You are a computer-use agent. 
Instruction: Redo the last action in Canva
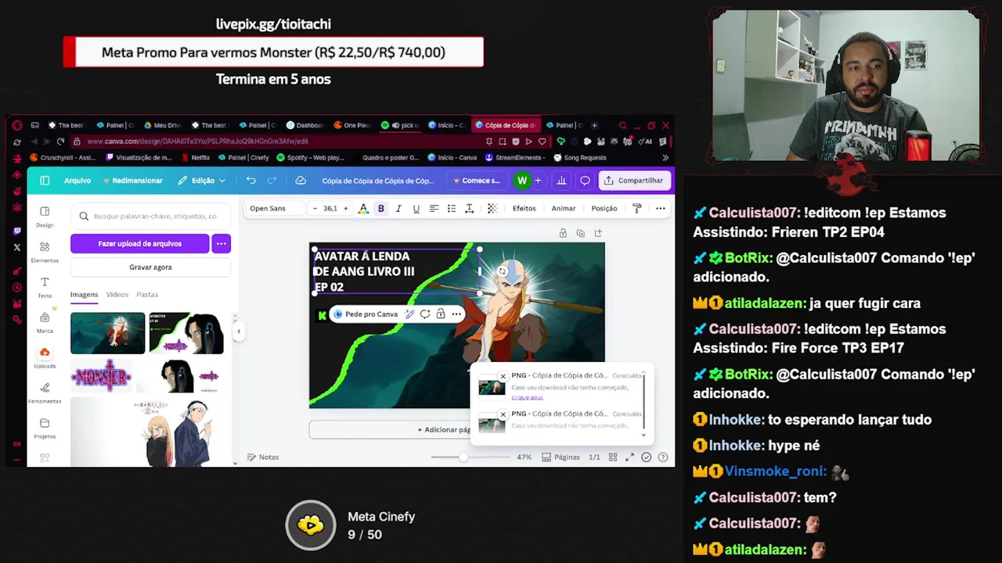click(272, 181)
